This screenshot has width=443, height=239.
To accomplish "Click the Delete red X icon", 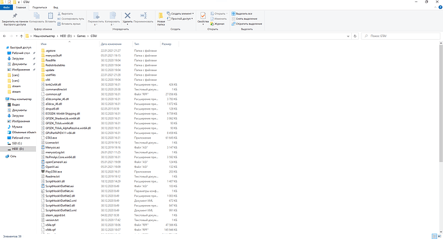I will point(127,16).
